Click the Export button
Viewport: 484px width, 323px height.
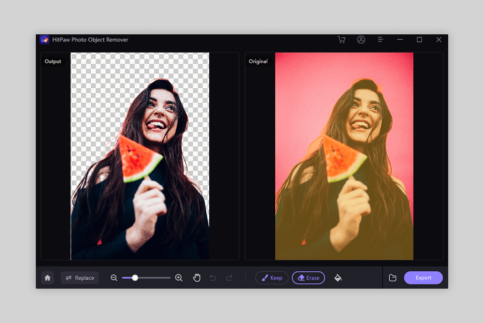click(x=423, y=278)
